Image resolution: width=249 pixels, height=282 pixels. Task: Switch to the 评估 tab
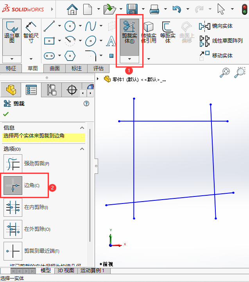pos(98,68)
